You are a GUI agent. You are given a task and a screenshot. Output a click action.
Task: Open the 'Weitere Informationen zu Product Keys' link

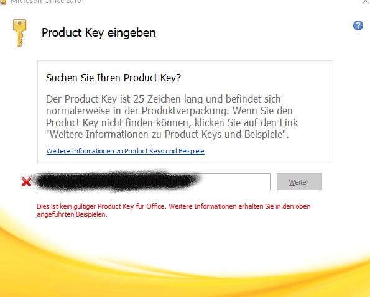pos(125,151)
